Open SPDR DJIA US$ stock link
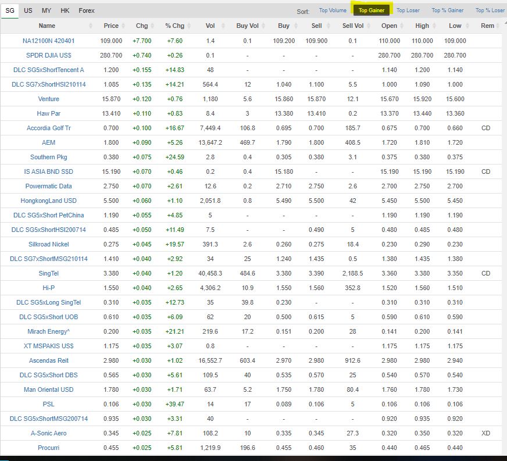 pos(48,56)
